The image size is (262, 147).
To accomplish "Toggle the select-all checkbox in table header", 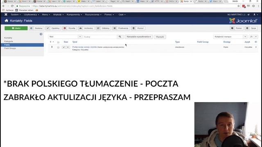I will coord(58,42).
